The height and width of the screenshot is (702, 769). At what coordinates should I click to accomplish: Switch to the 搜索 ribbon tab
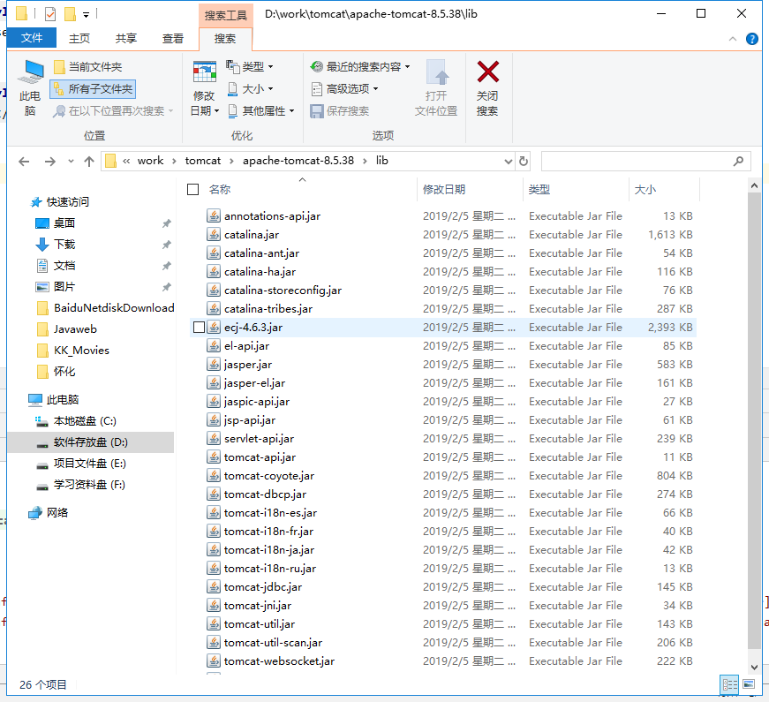click(225, 39)
